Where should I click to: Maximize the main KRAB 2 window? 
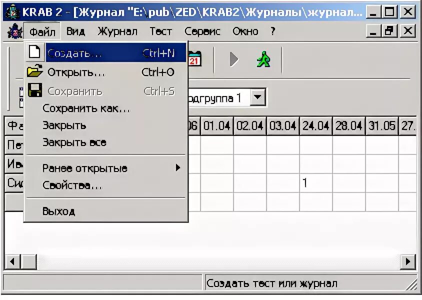tap(389, 12)
